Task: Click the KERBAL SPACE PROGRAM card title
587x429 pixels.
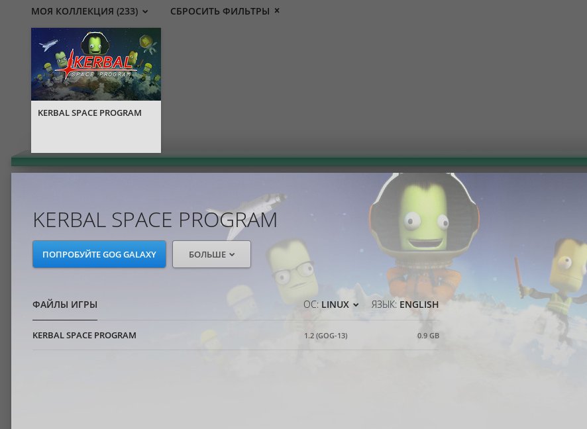Action: coord(90,113)
